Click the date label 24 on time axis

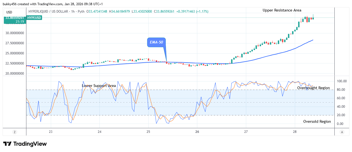100,132
